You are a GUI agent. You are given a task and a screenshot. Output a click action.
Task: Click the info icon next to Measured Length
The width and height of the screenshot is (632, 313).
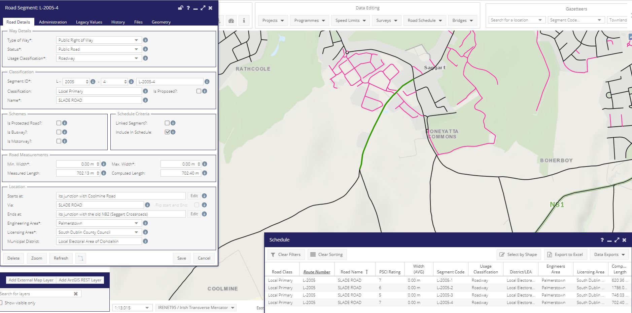104,173
